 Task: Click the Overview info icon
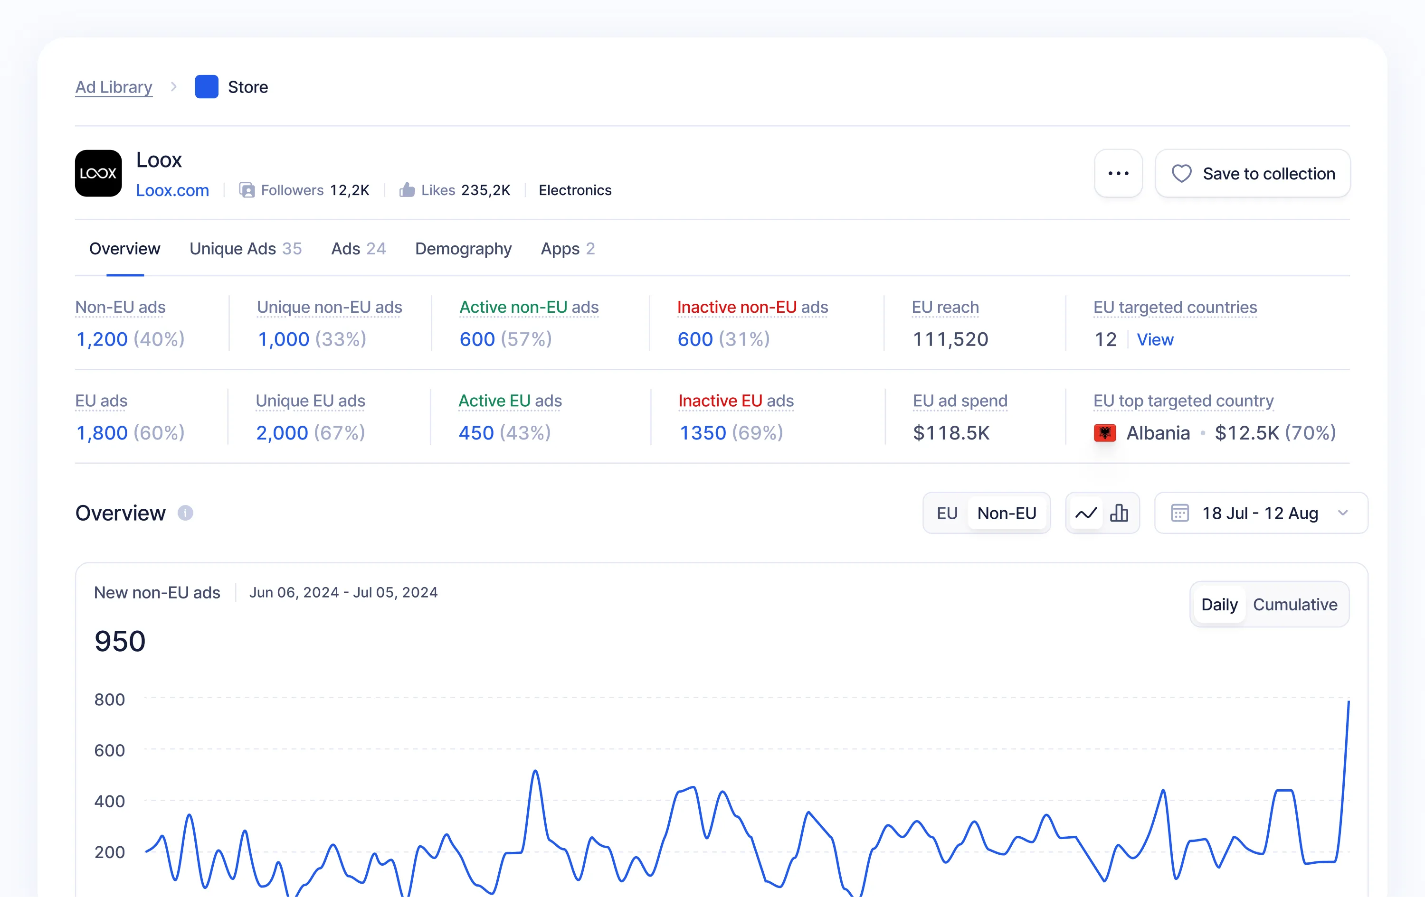click(x=185, y=513)
